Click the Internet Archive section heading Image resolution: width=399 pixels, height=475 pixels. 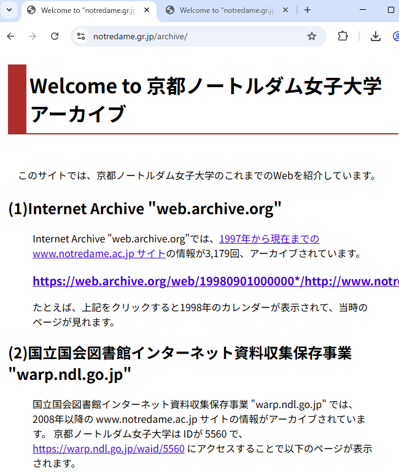(x=145, y=209)
